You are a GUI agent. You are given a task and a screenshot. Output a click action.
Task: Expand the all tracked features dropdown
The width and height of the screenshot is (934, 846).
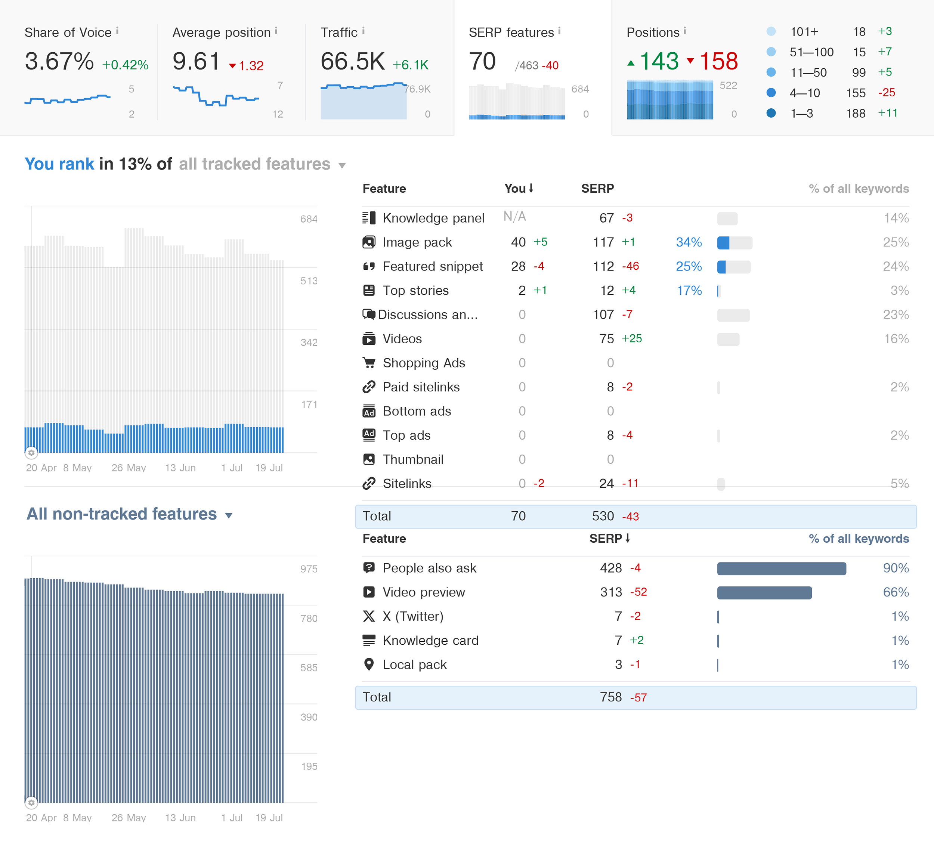point(342,165)
